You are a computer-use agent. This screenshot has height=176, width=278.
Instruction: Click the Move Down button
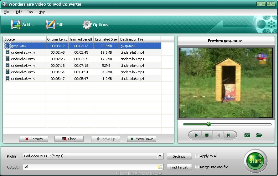(142, 139)
